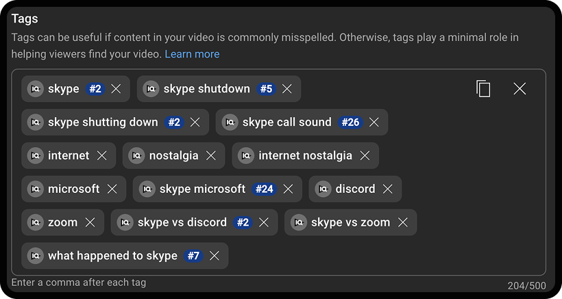Select the 'internet nostalgia' tag text
Image resolution: width=562 pixels, height=299 pixels.
[306, 155]
